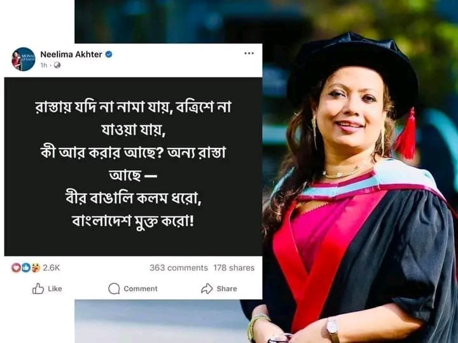View the 2.6K reactions count
This screenshot has height=343, width=458.
tap(51, 268)
